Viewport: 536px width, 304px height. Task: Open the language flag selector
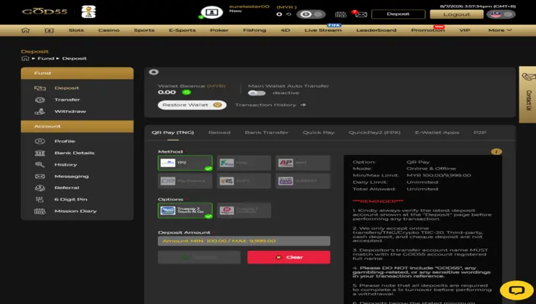501,14
